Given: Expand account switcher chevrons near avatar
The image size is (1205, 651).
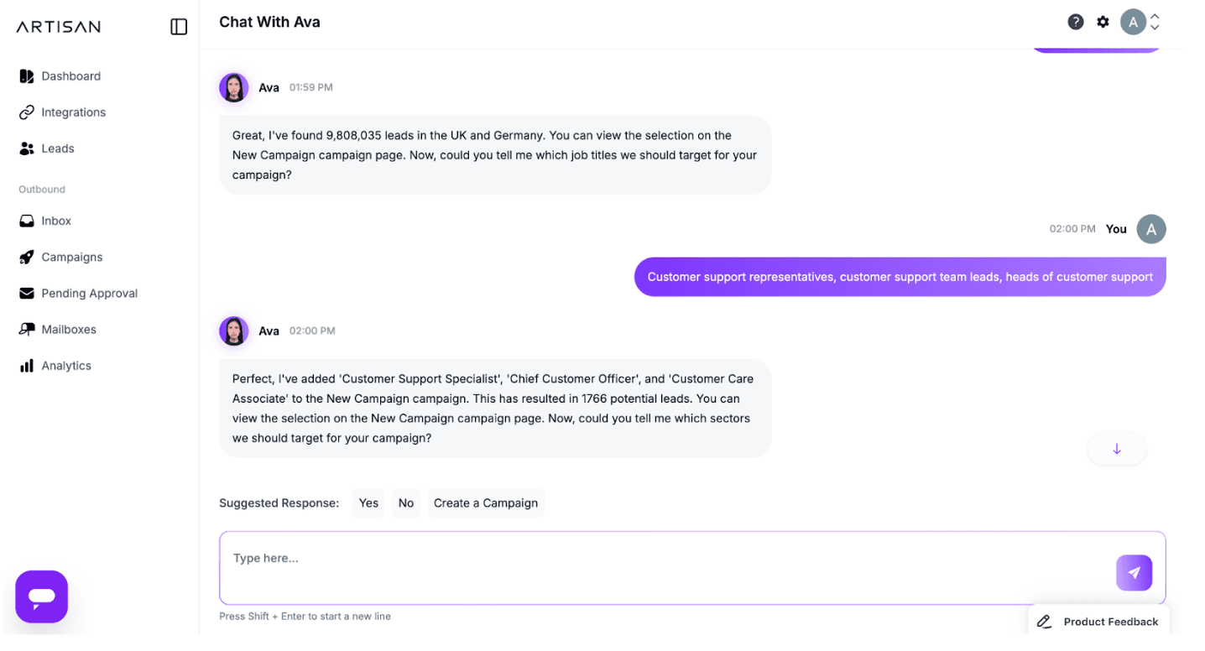Looking at the screenshot, I should click(x=1155, y=22).
